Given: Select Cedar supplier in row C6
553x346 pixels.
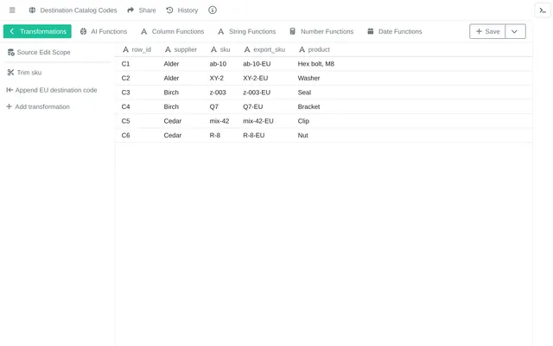Looking at the screenshot, I should click(x=173, y=135).
